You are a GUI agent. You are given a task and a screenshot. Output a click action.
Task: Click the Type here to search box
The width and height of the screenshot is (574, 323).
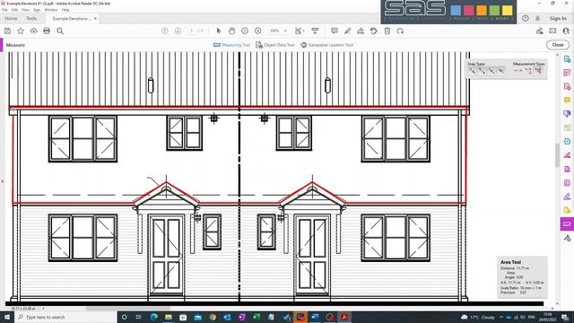65,317
